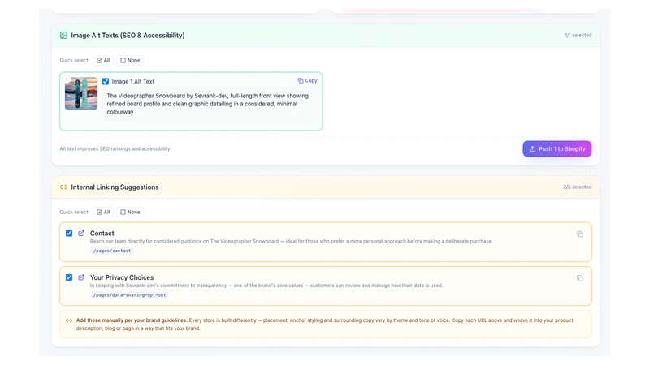Click the link icon in brand guidelines notice
This screenshot has width=650, height=365.
[69, 320]
